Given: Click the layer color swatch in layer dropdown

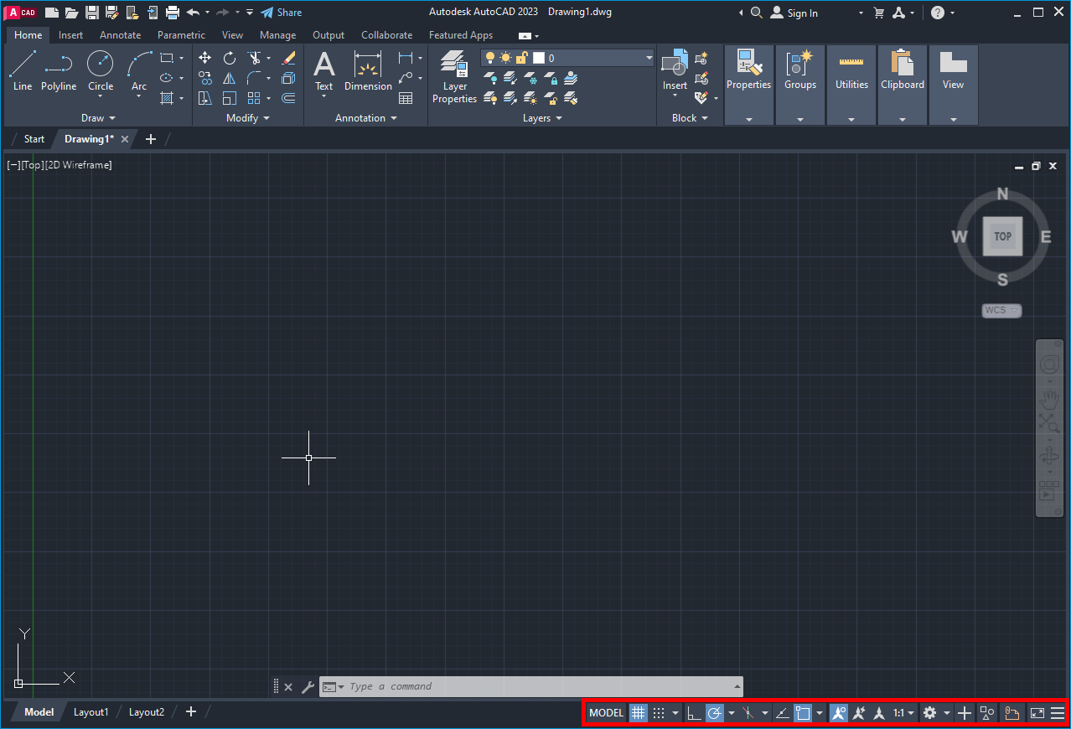Looking at the screenshot, I should [x=539, y=58].
